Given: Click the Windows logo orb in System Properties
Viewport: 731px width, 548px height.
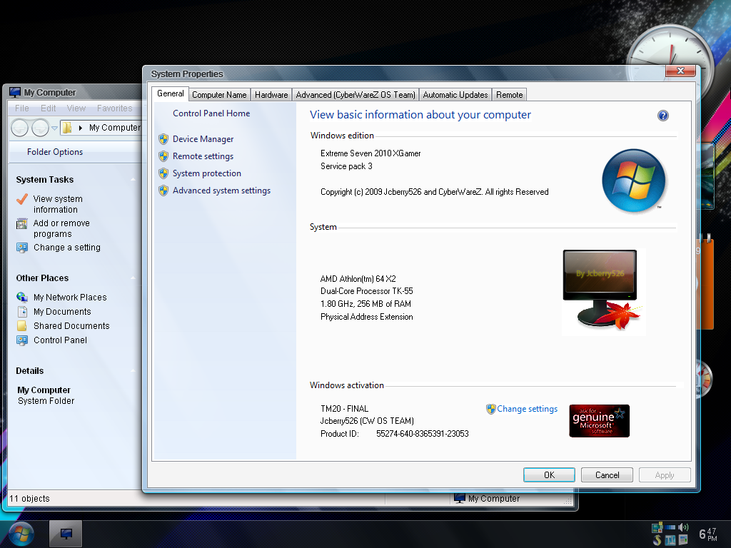Looking at the screenshot, I should pyautogui.click(x=634, y=181).
